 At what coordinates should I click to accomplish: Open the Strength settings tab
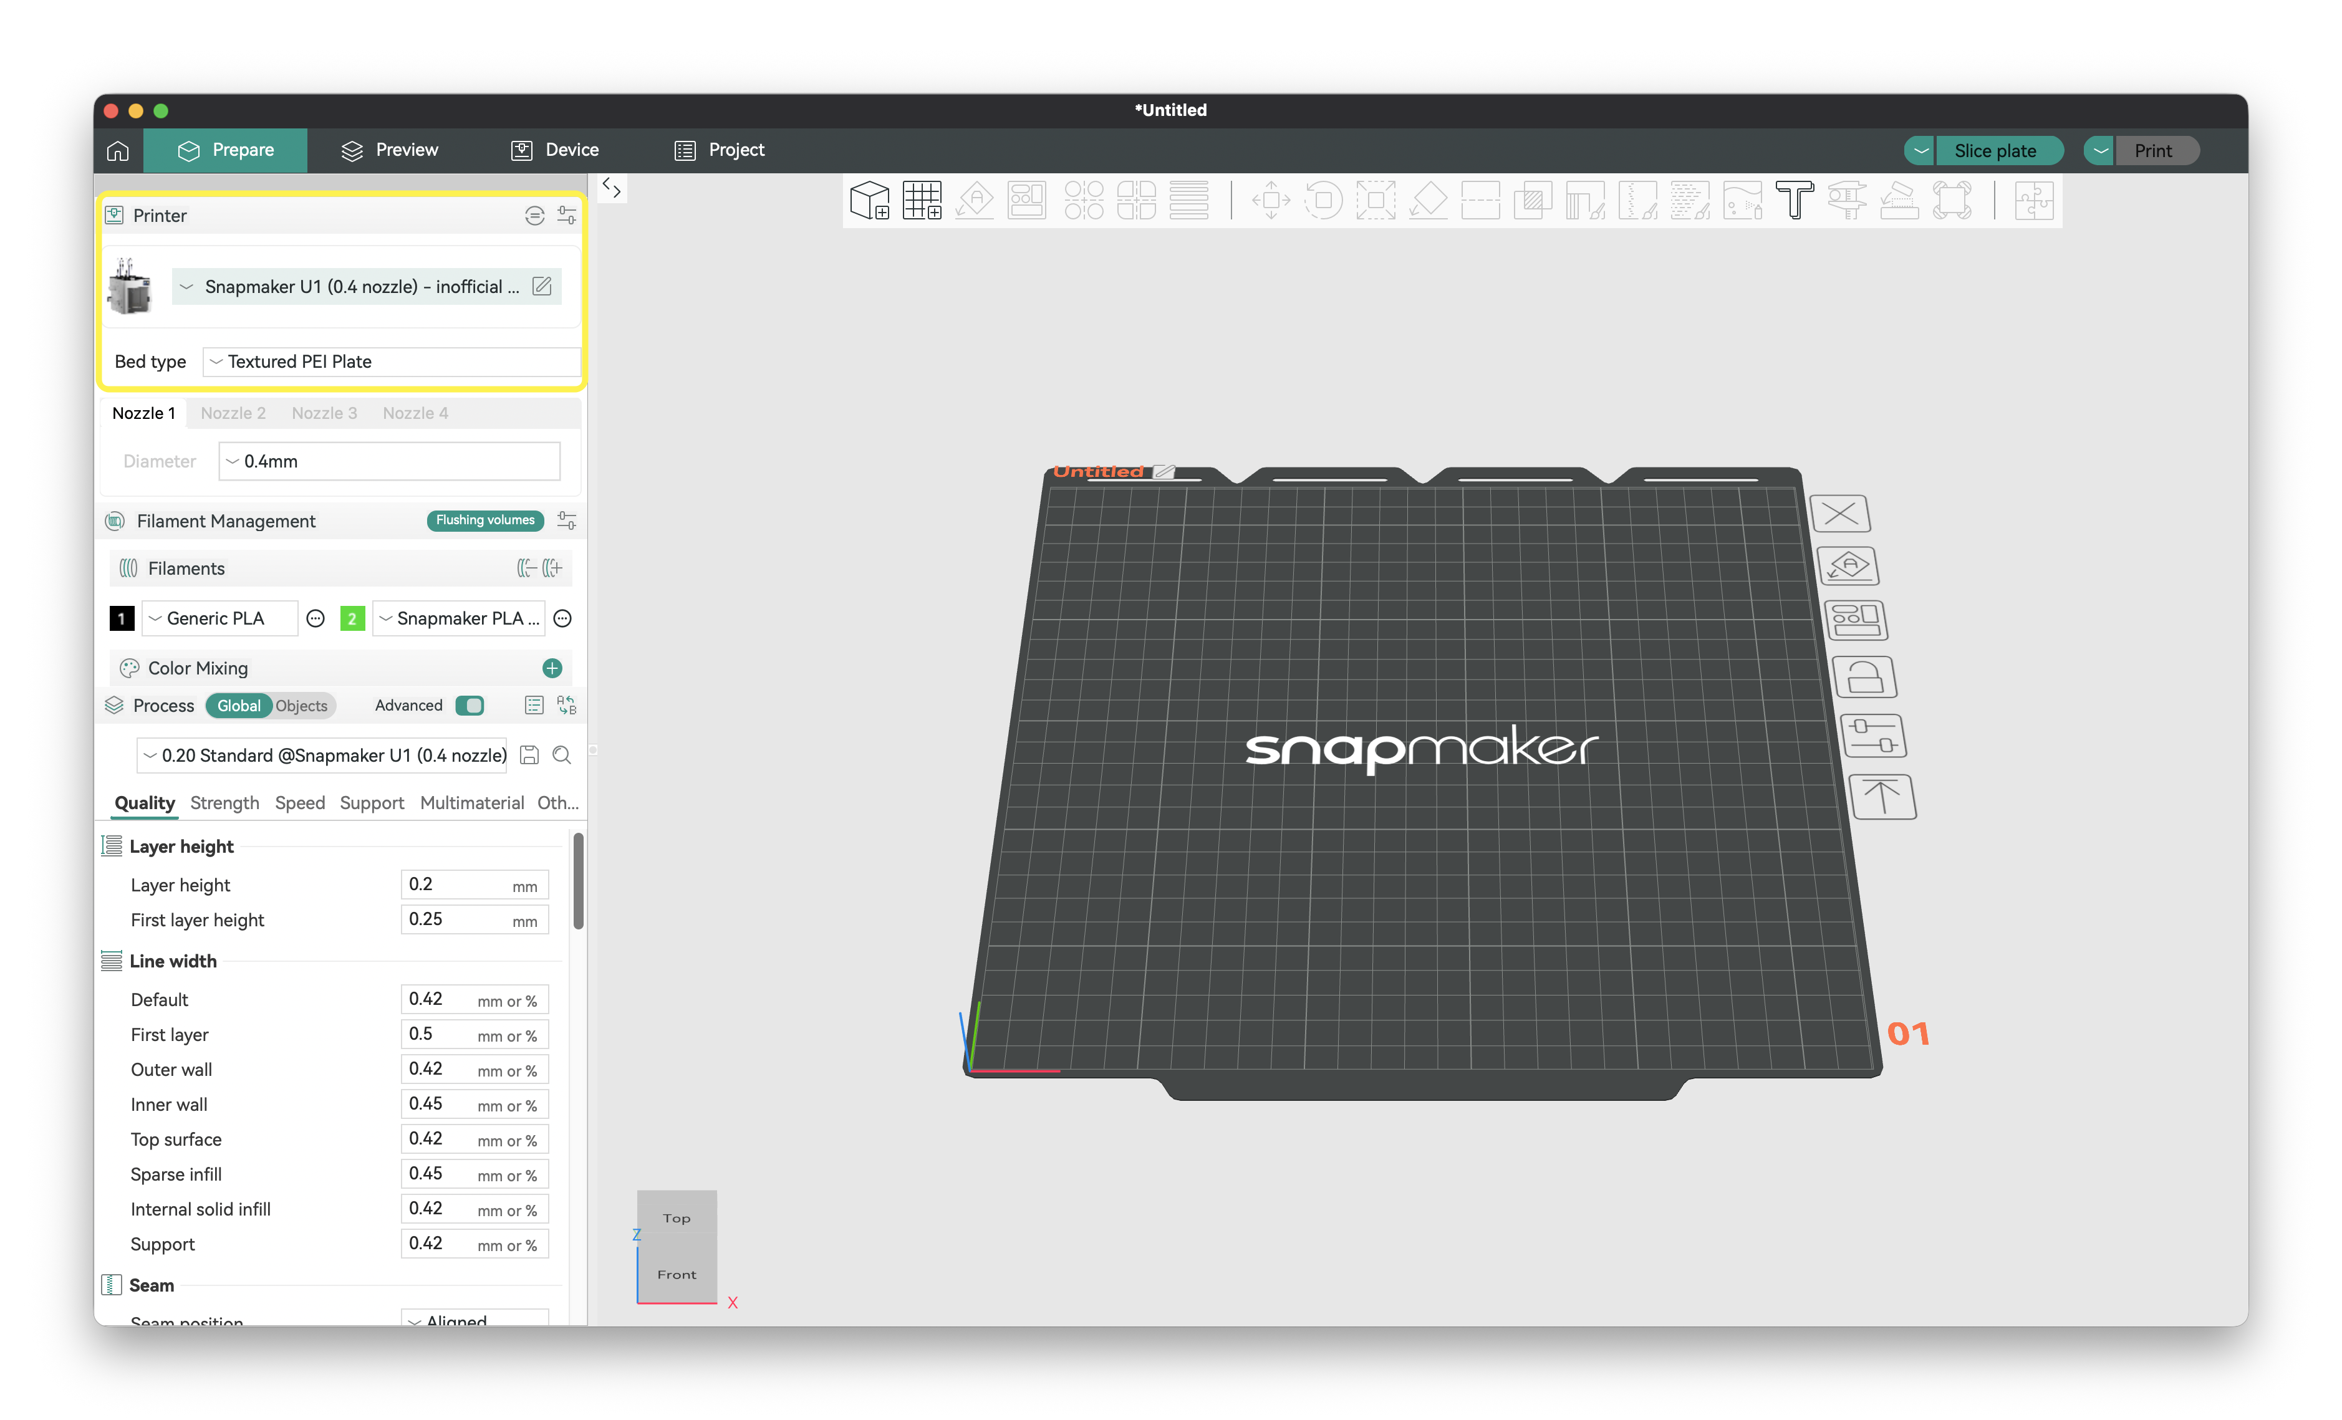click(224, 802)
